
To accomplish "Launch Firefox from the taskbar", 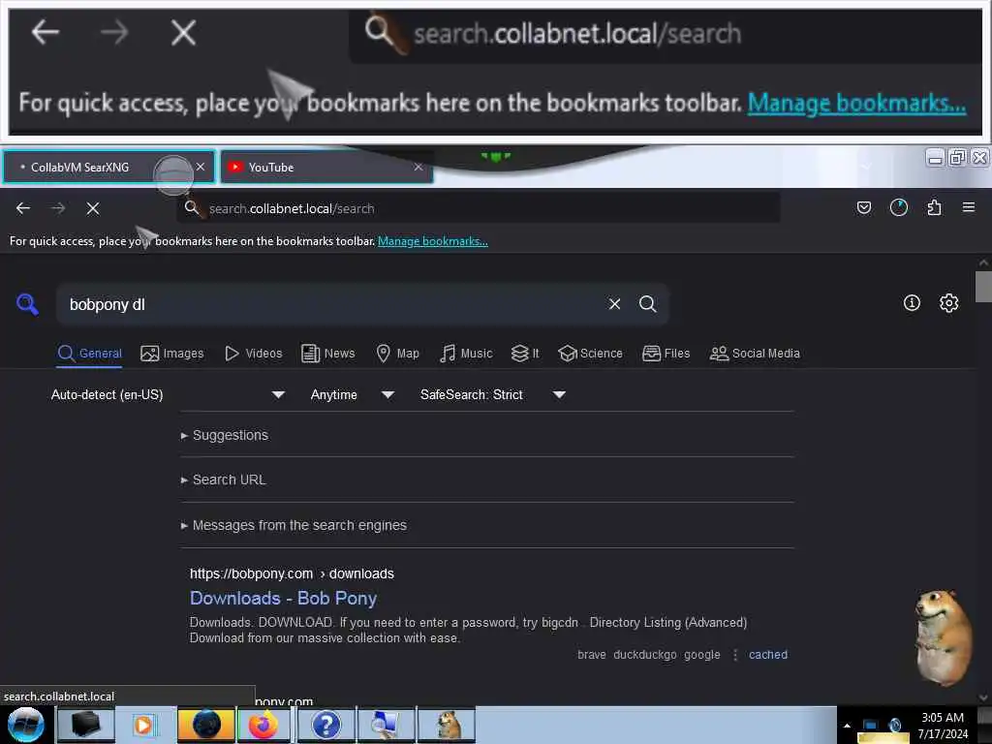I will pyautogui.click(x=263, y=725).
